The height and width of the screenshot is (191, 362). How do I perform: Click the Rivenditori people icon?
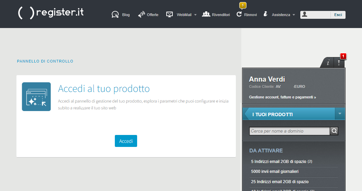[206, 14]
